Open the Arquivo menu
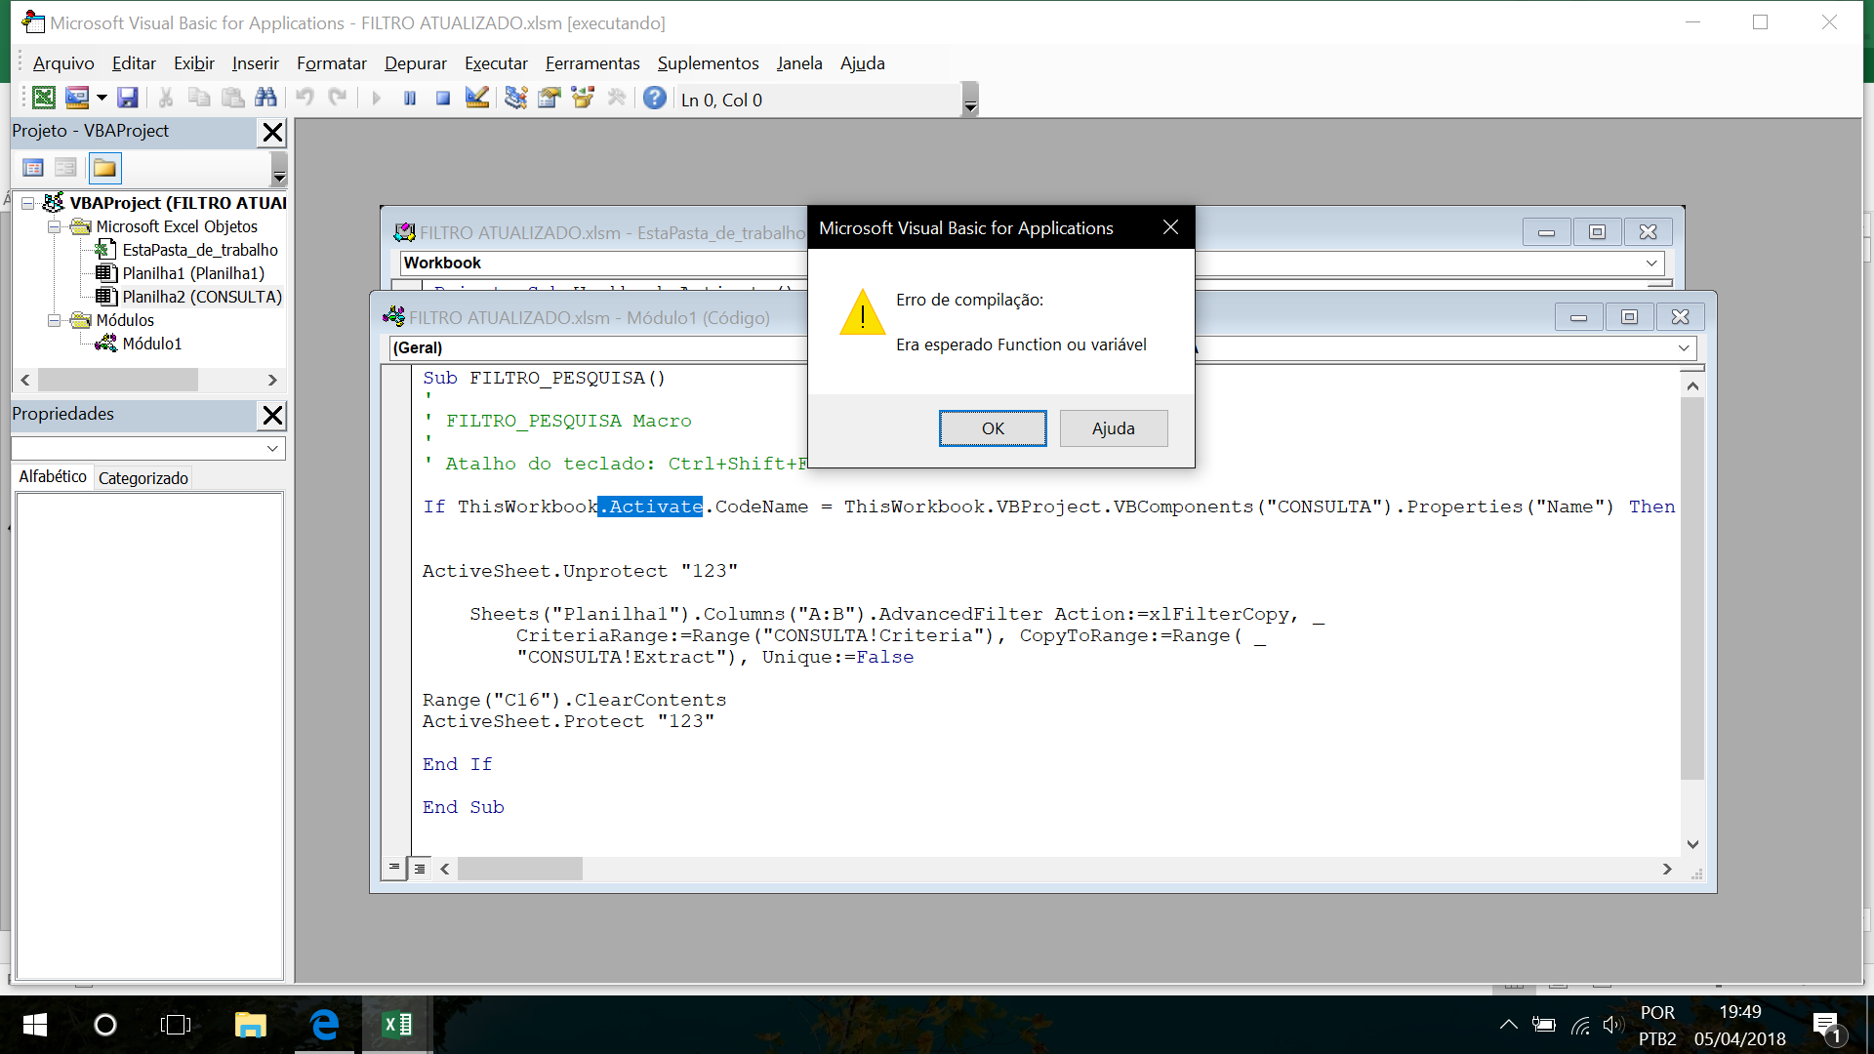The height and width of the screenshot is (1054, 1874). pos(63,63)
